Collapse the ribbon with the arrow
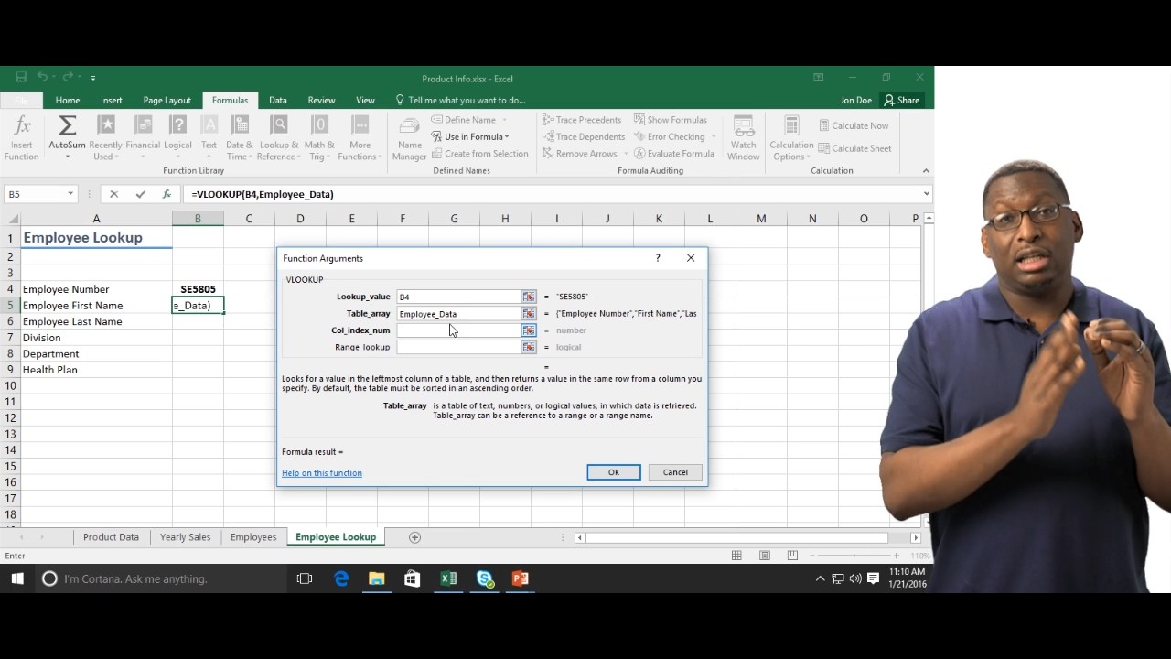The image size is (1171, 659). [926, 170]
